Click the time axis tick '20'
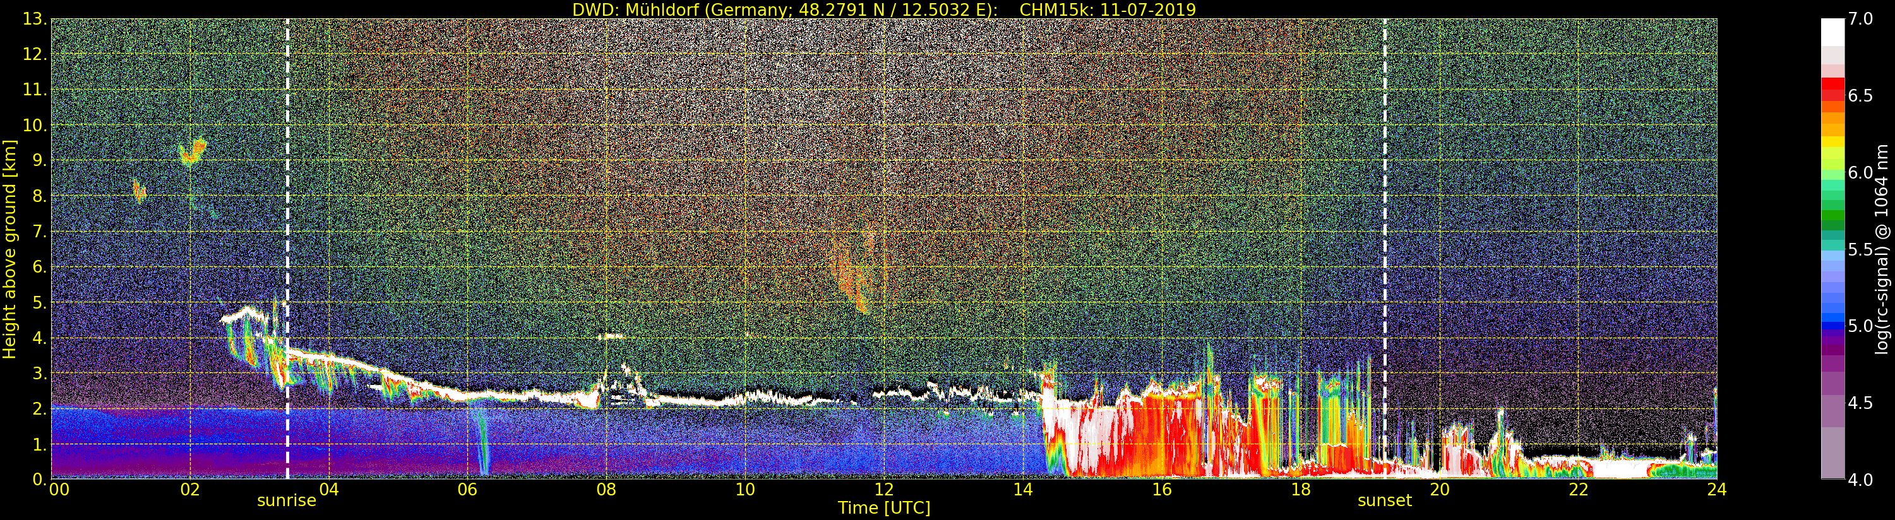 click(x=1440, y=490)
